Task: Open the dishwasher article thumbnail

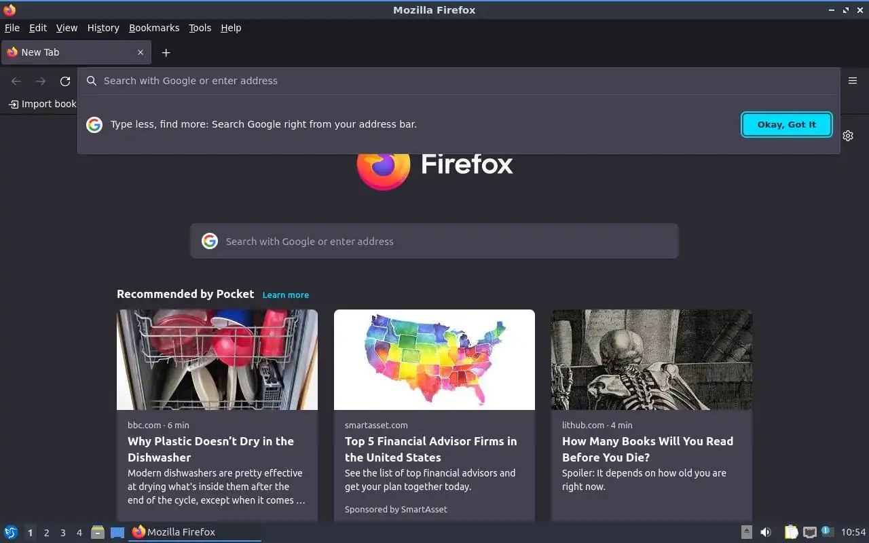Action: tap(217, 360)
